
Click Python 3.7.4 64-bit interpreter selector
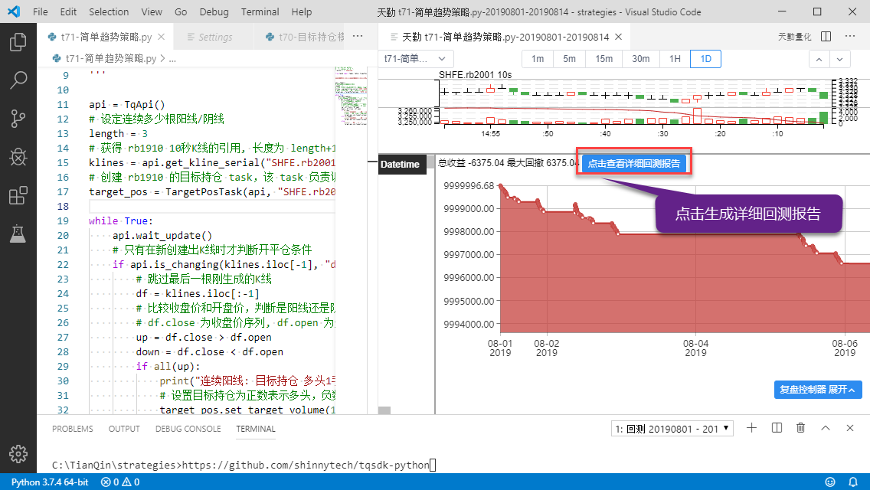coord(50,482)
